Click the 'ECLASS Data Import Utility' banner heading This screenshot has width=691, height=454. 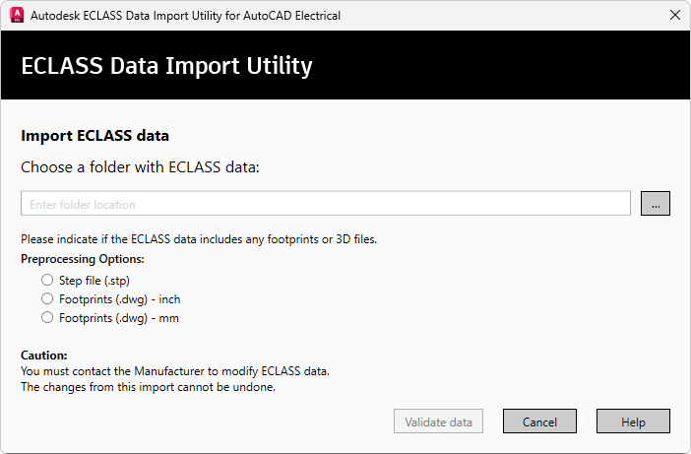(166, 66)
